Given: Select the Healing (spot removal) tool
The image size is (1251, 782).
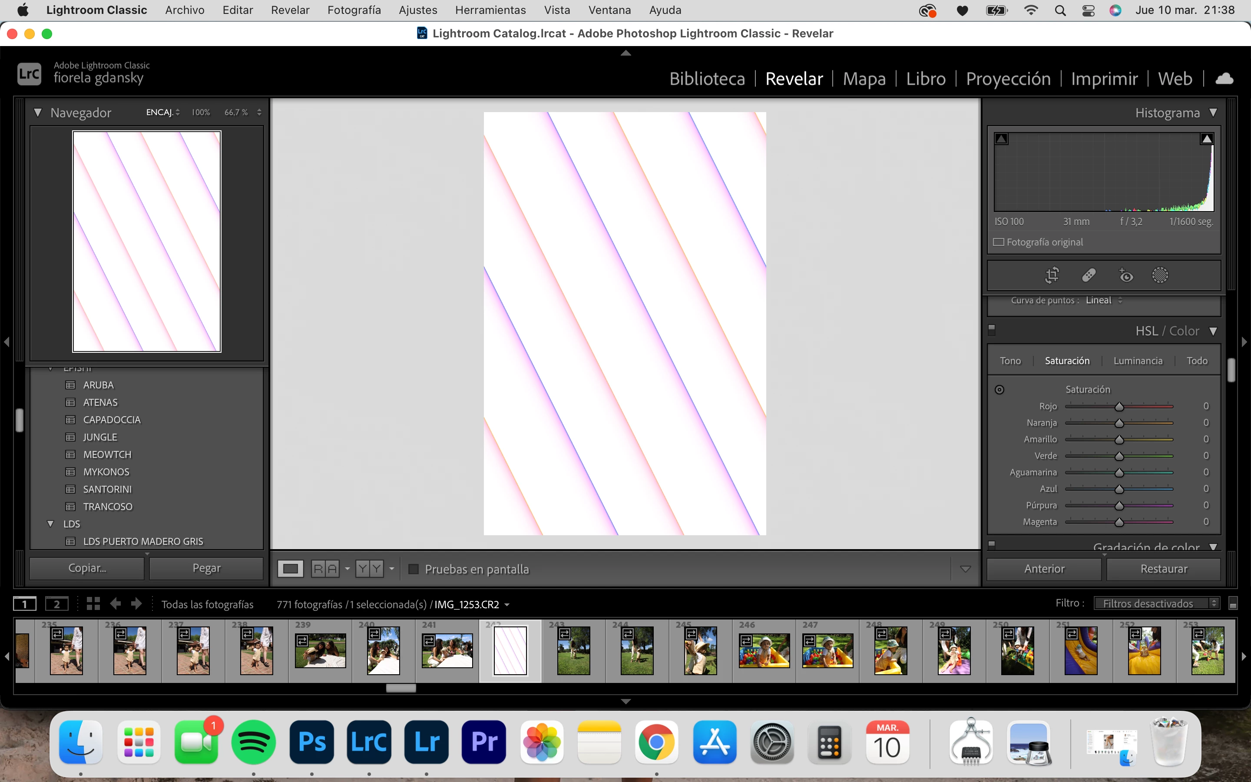Looking at the screenshot, I should [1089, 275].
